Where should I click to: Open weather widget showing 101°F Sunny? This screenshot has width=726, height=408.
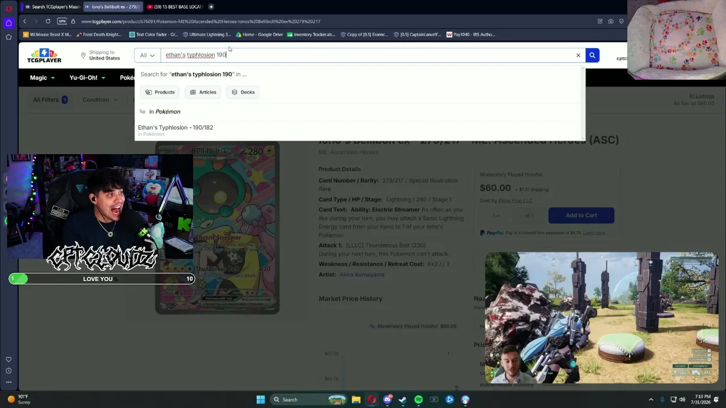pyautogui.click(x=17, y=399)
